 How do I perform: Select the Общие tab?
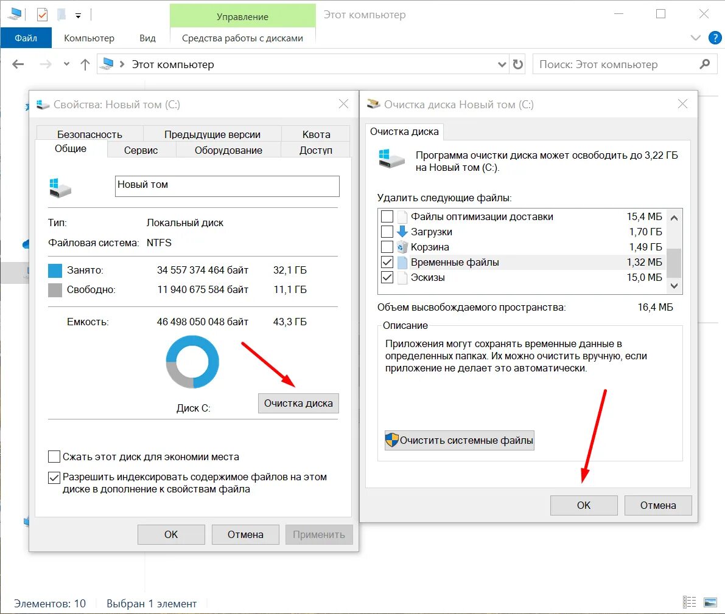click(71, 149)
